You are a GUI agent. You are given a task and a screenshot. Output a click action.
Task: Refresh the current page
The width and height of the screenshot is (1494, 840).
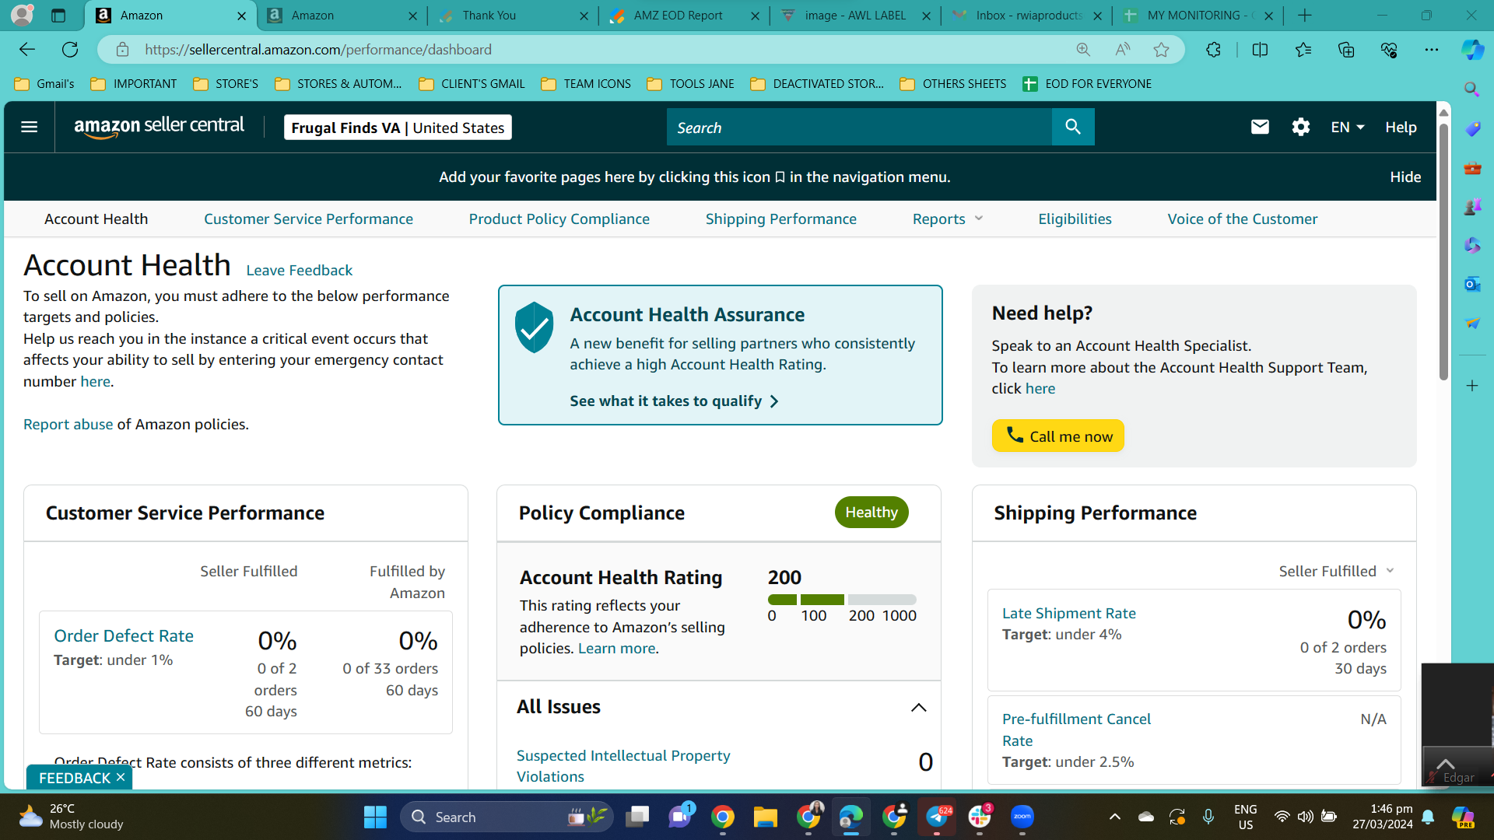[70, 50]
